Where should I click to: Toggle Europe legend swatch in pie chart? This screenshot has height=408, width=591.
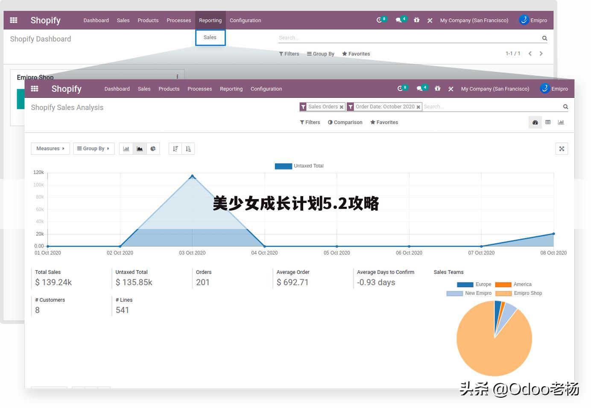(465, 285)
